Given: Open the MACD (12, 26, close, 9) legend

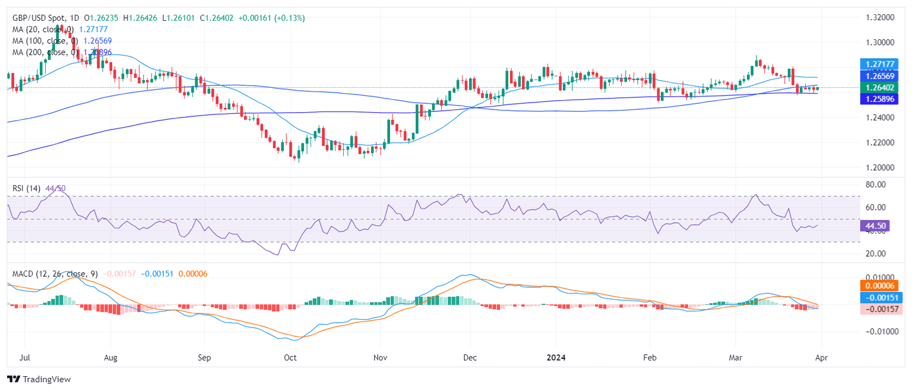Looking at the screenshot, I should (55, 274).
